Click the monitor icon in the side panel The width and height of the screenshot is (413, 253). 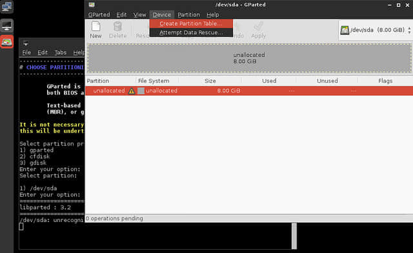point(6,26)
